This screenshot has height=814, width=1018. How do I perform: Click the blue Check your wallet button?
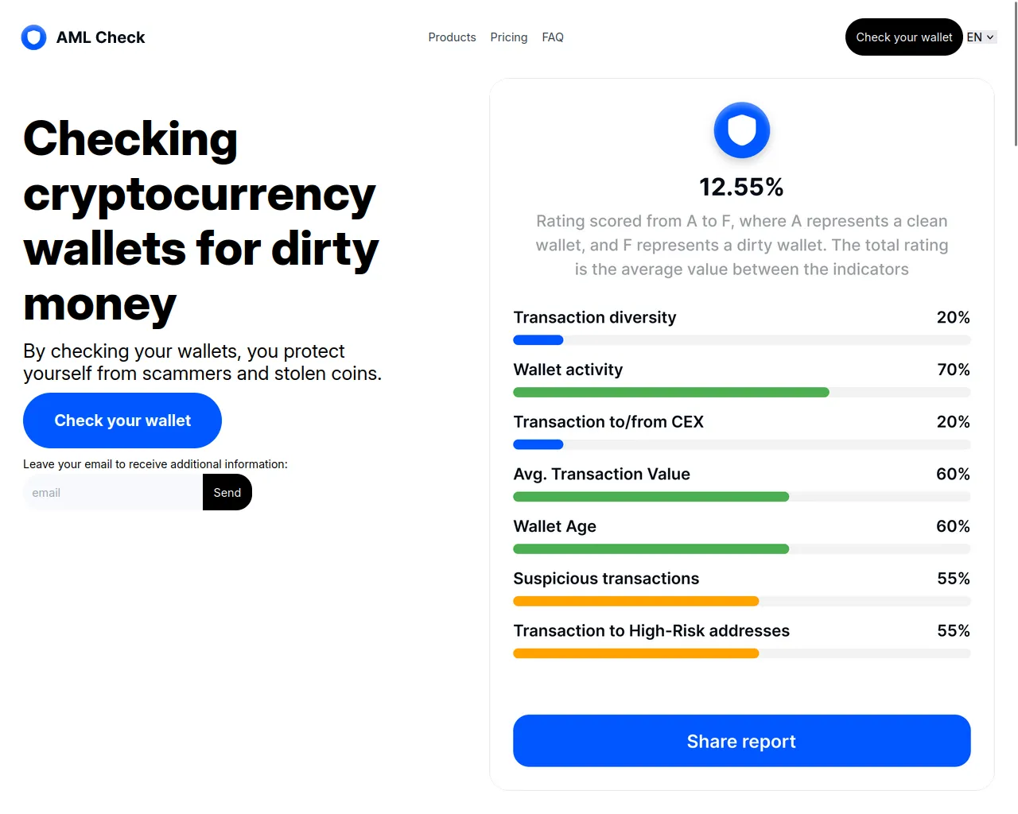pos(122,421)
